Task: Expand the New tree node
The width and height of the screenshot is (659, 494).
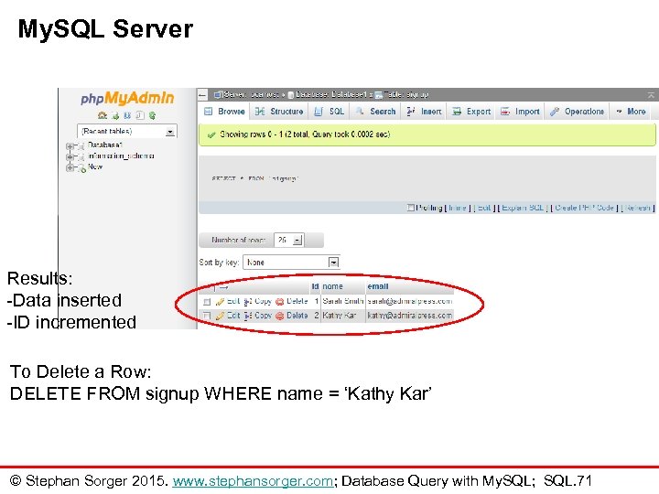Action: [70, 167]
